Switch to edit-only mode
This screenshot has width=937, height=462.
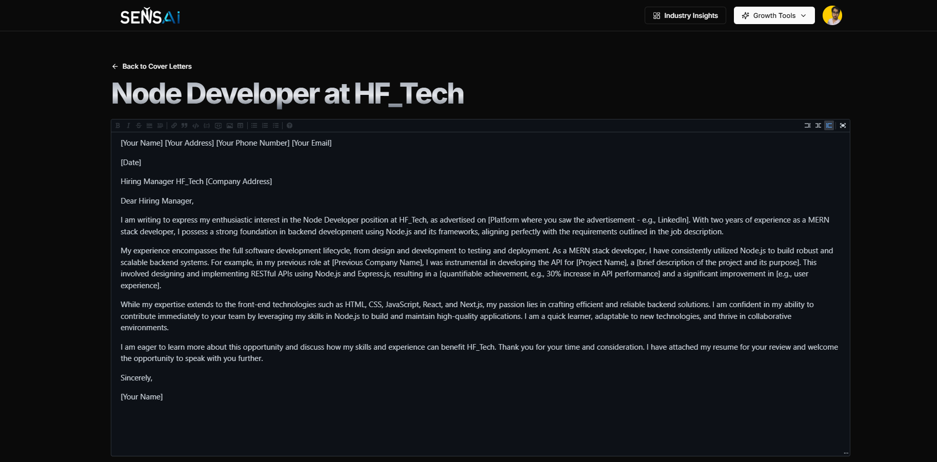[807, 126]
